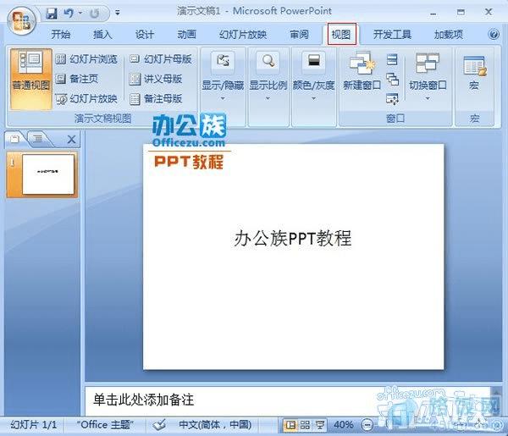Undo the last action

[69, 14]
